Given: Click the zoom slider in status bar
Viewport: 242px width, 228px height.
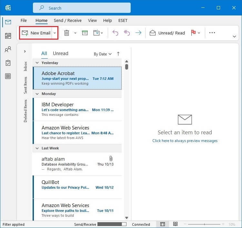Looking at the screenshot, I should [x=204, y=224].
